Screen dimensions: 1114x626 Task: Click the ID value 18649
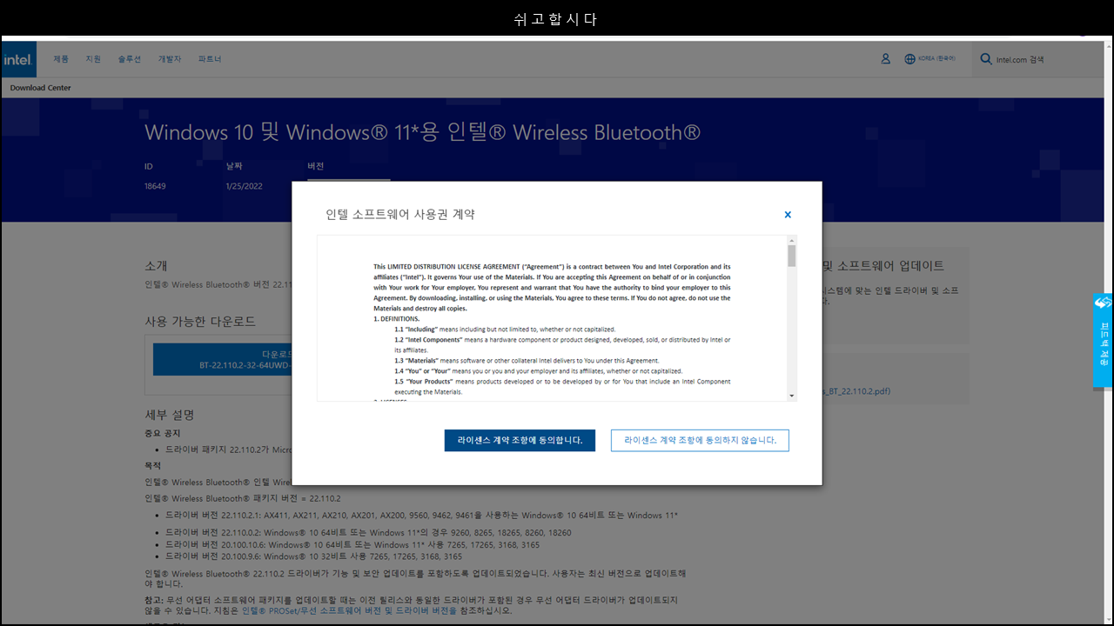155,186
